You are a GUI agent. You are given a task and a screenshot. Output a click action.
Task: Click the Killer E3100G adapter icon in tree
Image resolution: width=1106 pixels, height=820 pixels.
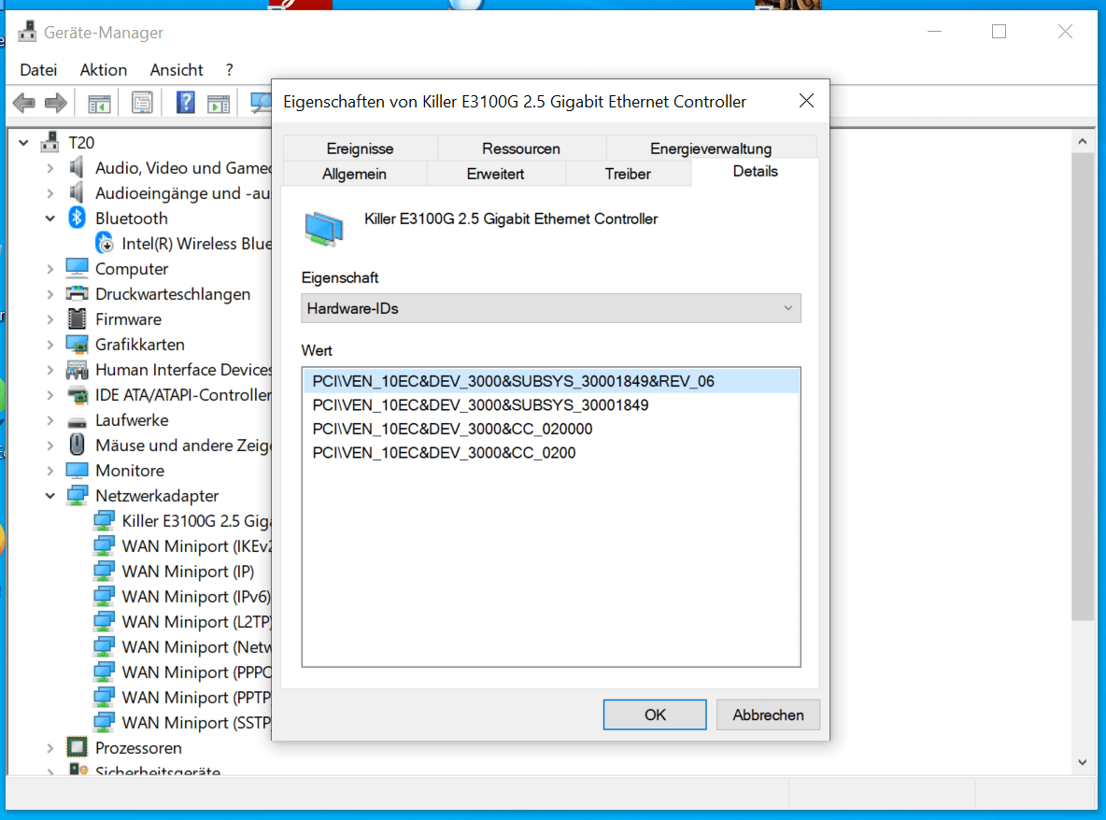pyautogui.click(x=105, y=520)
